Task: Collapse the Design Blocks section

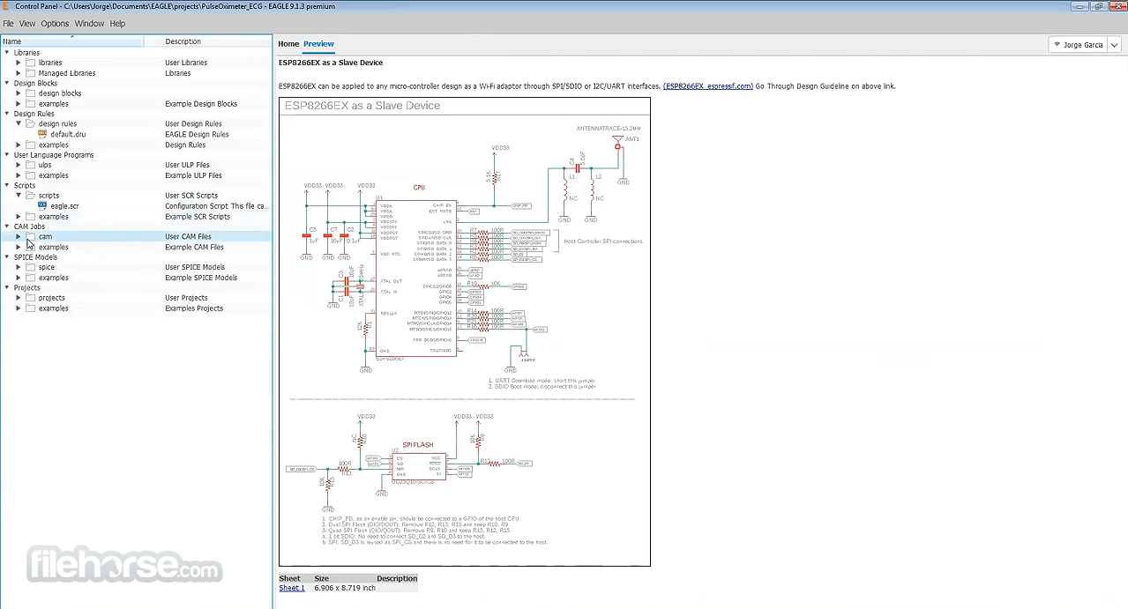Action: pyautogui.click(x=7, y=83)
